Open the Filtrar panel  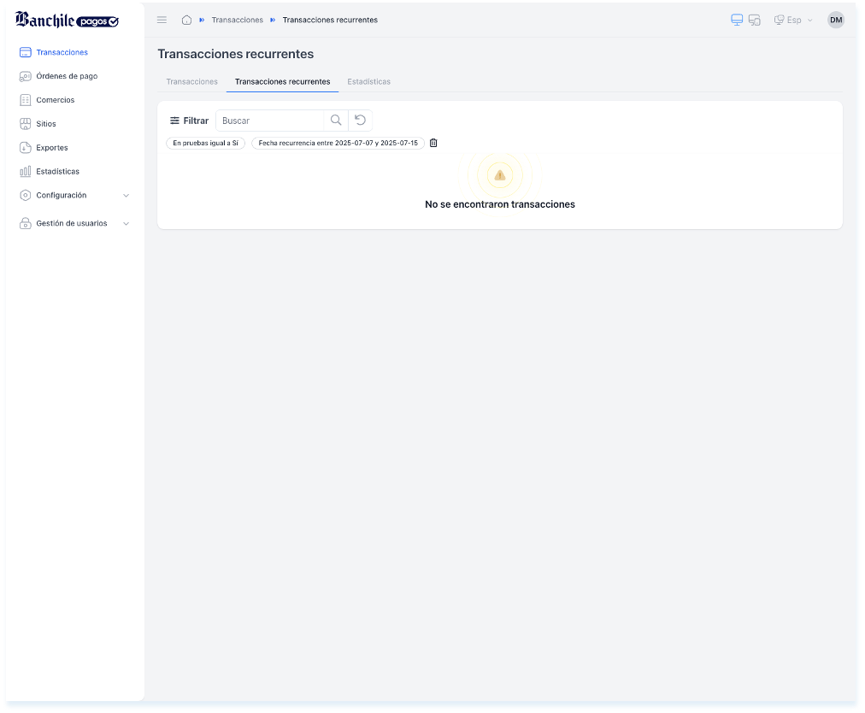point(189,121)
